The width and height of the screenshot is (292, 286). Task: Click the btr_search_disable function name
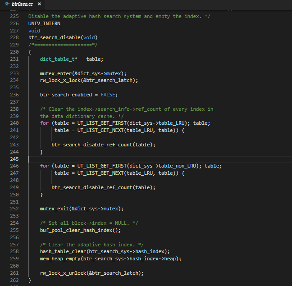(x=55, y=37)
